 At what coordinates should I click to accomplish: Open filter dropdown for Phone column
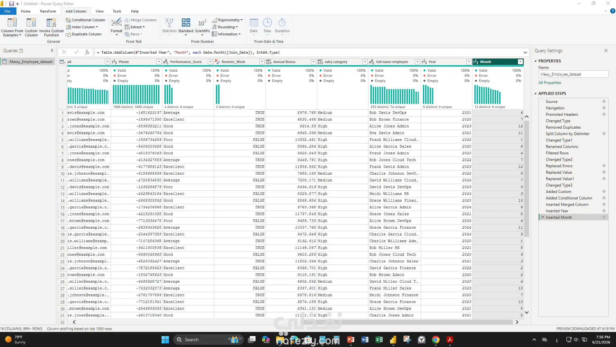pos(159,62)
